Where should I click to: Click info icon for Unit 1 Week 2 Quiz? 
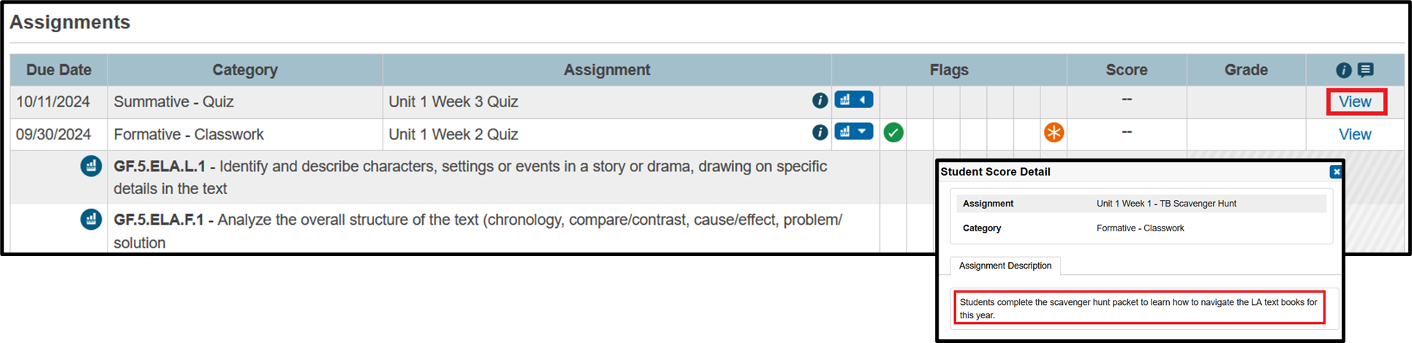click(820, 133)
